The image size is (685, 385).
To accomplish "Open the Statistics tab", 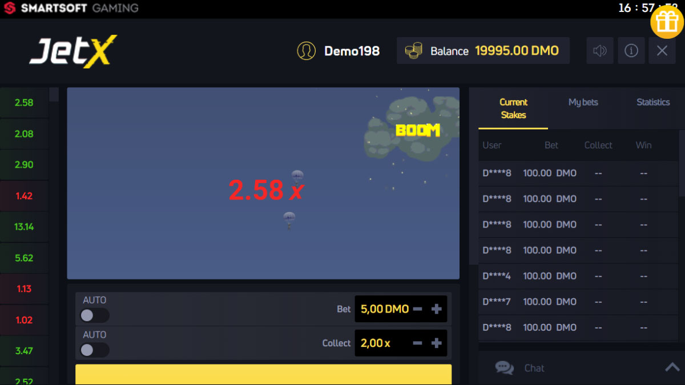I will pyautogui.click(x=653, y=102).
